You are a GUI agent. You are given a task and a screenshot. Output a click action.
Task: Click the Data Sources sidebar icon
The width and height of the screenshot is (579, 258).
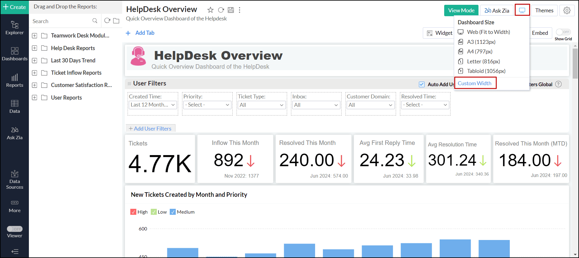point(14,180)
